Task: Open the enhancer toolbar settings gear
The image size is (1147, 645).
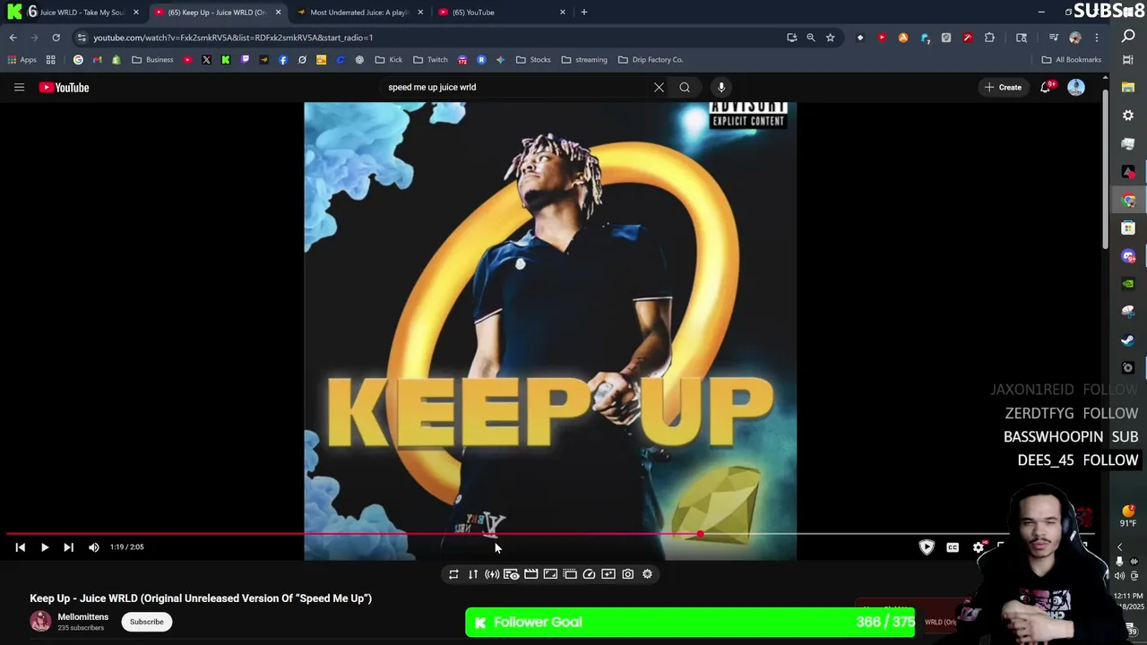Action: coord(647,574)
